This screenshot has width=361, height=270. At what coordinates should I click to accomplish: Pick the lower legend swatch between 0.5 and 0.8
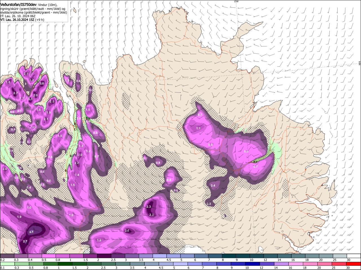(36, 264)
